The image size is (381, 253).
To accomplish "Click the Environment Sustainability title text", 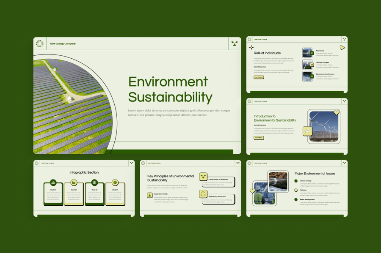I will click(x=170, y=89).
